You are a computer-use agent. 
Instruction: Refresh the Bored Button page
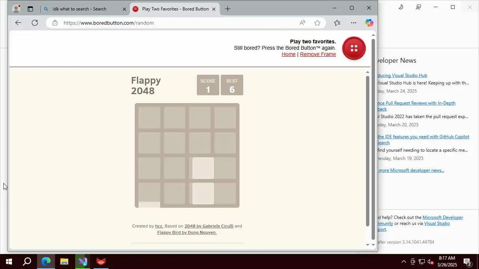35,23
